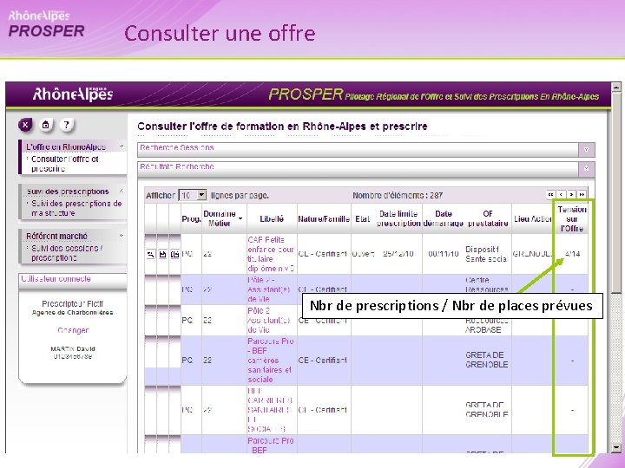Click the Nature/Famille column header
The width and height of the screenshot is (625, 468).
[x=324, y=219]
